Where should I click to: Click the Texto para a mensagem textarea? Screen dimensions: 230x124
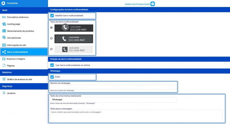136,116
